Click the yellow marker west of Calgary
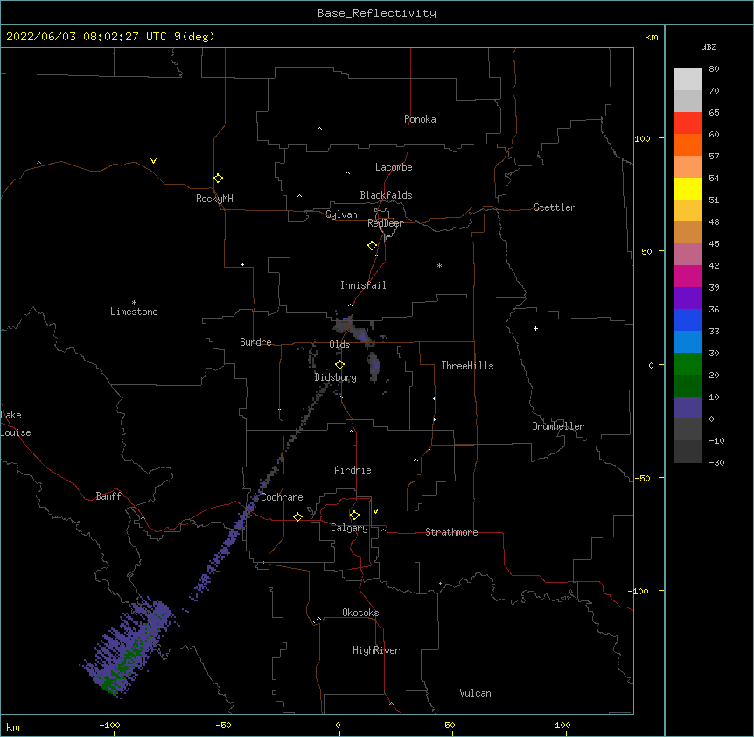 (297, 516)
